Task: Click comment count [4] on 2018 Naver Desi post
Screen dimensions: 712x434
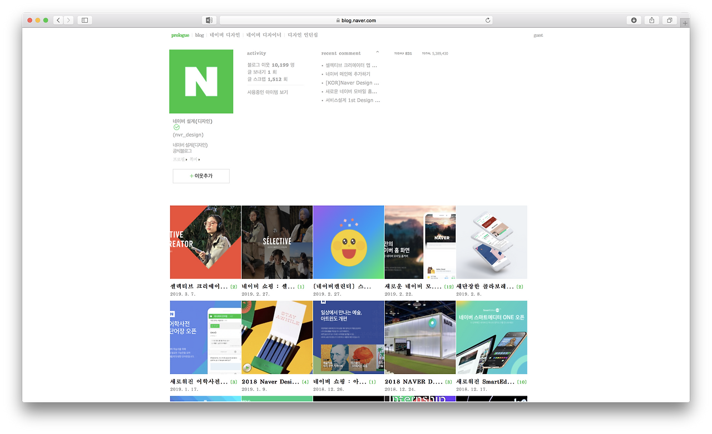Action: (x=305, y=382)
